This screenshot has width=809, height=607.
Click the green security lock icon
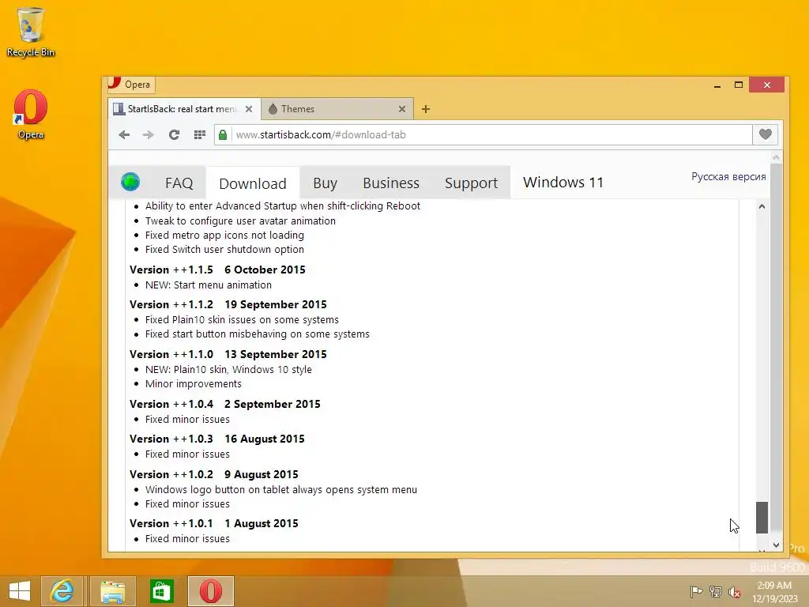pyautogui.click(x=223, y=134)
